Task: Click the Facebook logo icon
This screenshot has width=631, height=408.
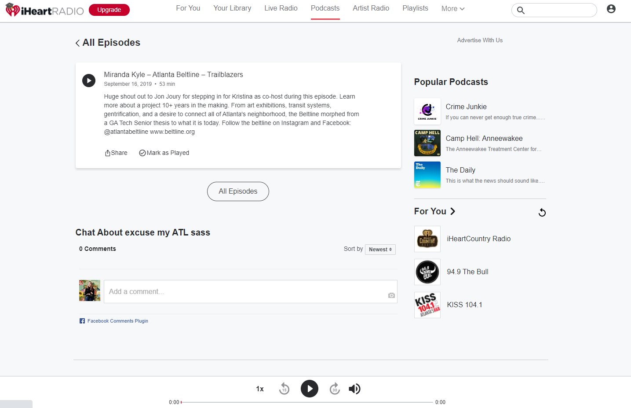Action: [x=82, y=321]
